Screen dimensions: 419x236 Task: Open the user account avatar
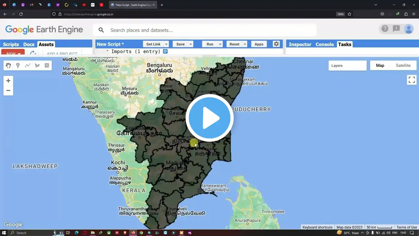pos(409,29)
